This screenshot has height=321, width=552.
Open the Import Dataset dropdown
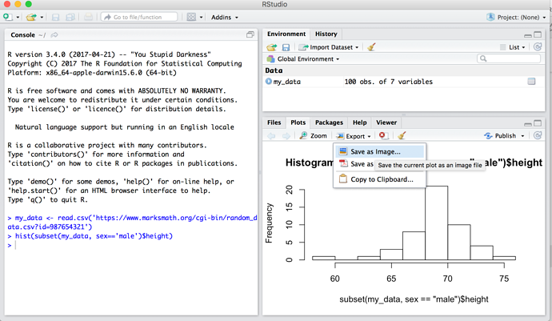point(330,47)
